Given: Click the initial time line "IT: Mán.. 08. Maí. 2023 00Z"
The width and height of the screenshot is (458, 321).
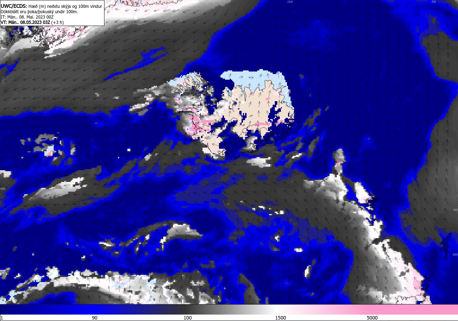Looking at the screenshot, I should click(27, 17).
